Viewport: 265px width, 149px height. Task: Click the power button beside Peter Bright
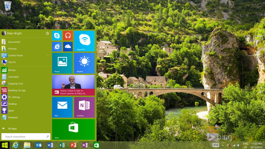point(47,33)
